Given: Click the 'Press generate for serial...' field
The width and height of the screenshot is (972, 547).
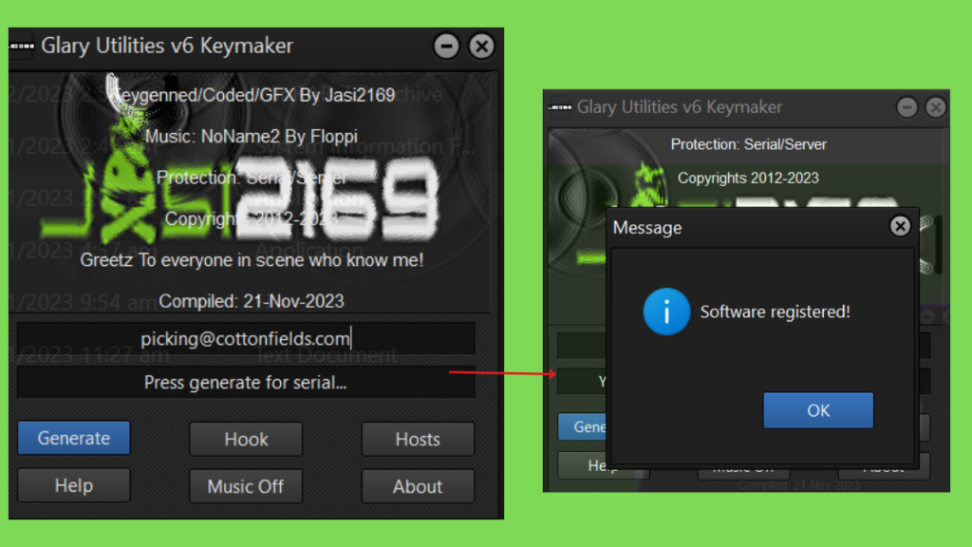Looking at the screenshot, I should pyautogui.click(x=246, y=382).
